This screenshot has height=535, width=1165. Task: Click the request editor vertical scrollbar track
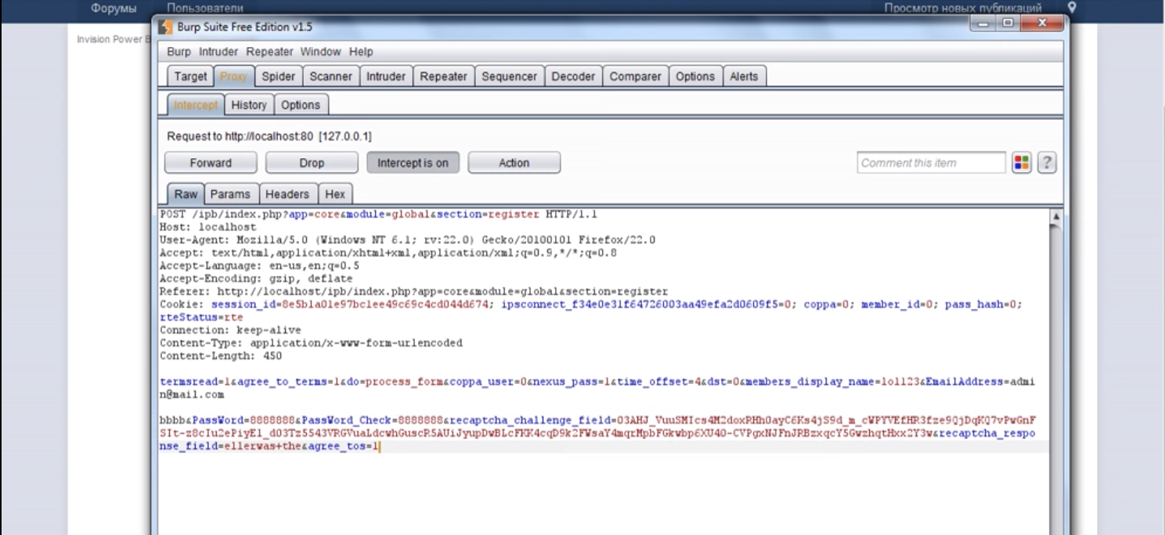point(1055,375)
